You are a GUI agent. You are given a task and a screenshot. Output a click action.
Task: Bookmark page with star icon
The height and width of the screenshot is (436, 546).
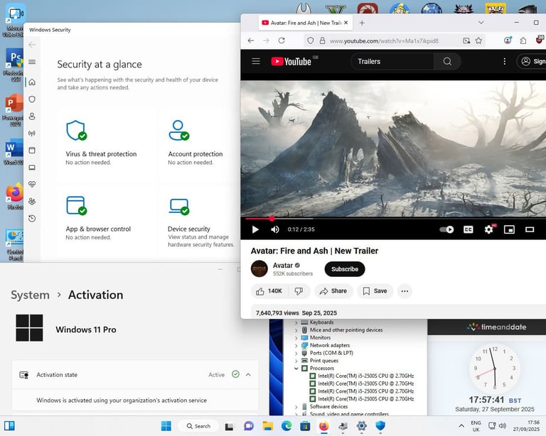tap(478, 40)
